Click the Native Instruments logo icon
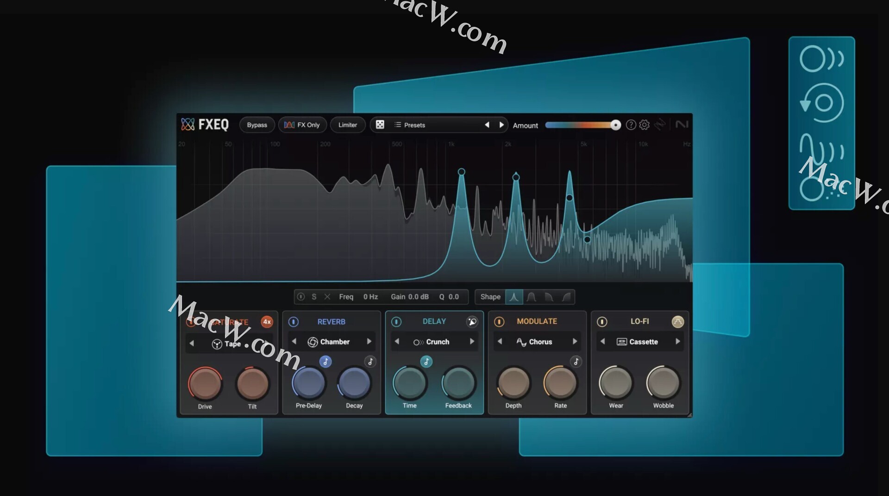This screenshot has height=496, width=889. pyautogui.click(x=682, y=124)
